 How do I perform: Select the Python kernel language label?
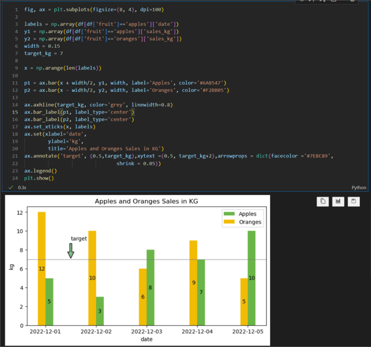358,188
